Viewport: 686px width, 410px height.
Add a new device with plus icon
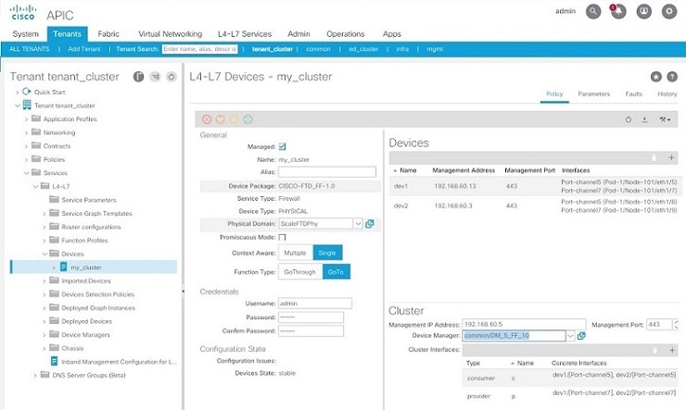pyautogui.click(x=671, y=157)
